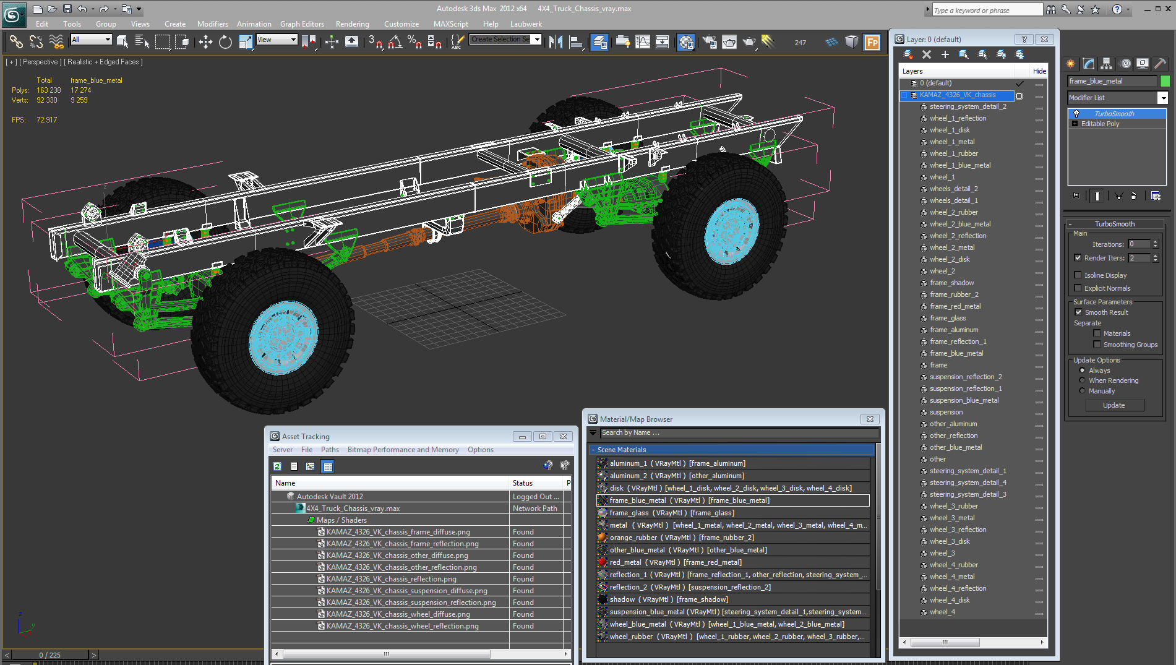
Task: Click the Bind to Space Warp tool
Action: coord(56,41)
